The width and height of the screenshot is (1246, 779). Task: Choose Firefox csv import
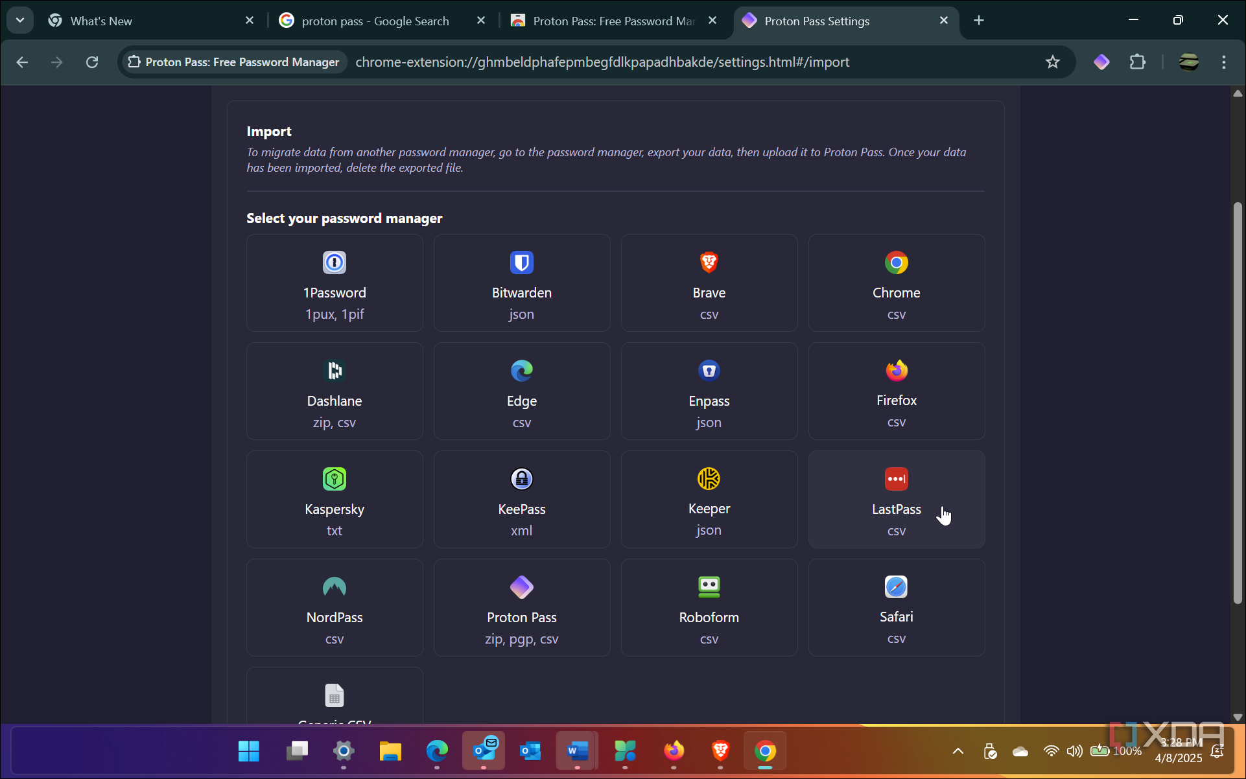click(x=897, y=391)
